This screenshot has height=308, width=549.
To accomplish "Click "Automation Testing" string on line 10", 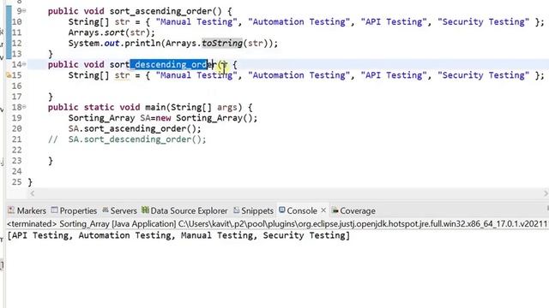I will [299, 22].
